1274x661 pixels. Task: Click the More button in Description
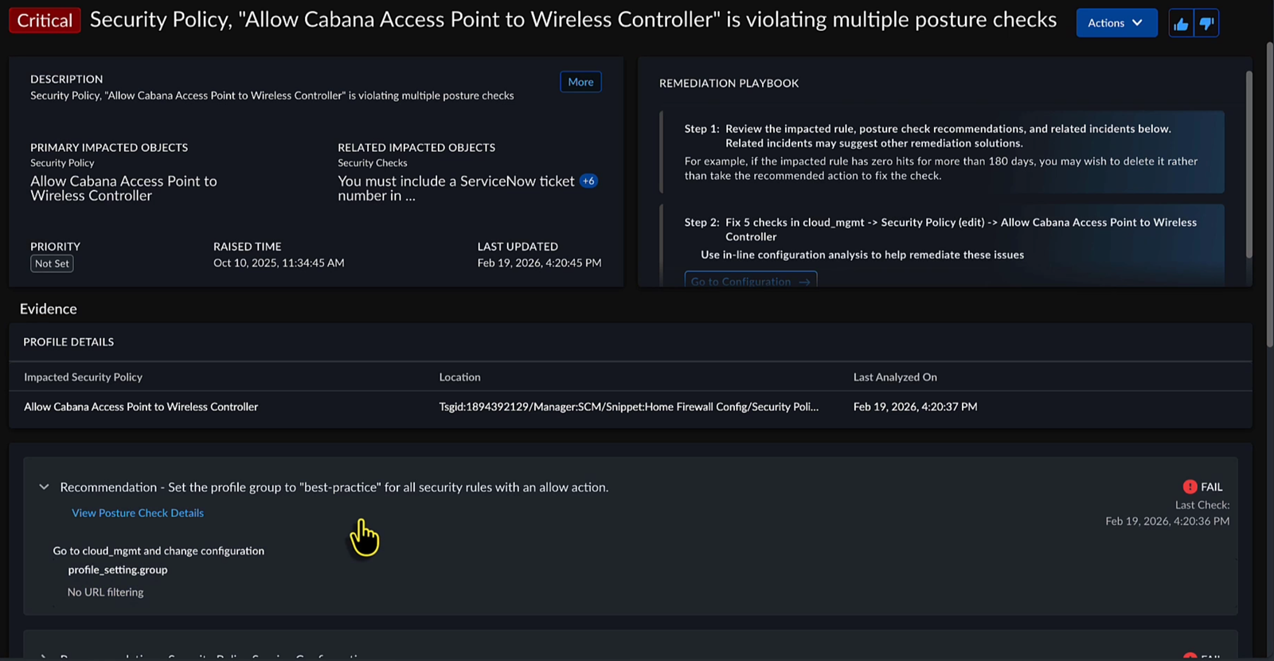point(580,82)
